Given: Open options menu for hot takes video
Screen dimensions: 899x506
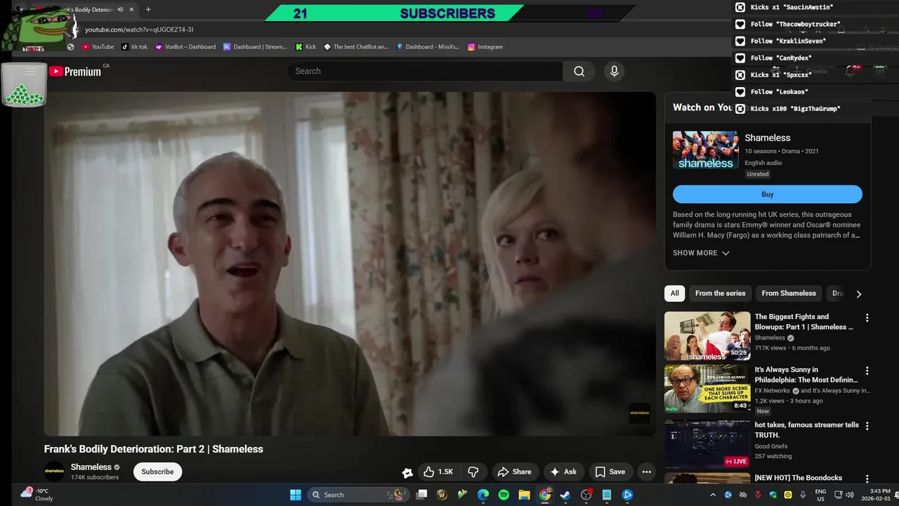Looking at the screenshot, I should 867,426.
